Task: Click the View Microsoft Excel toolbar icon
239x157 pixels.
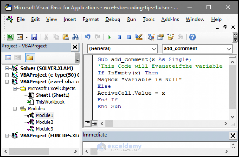Action: [x=10, y=37]
